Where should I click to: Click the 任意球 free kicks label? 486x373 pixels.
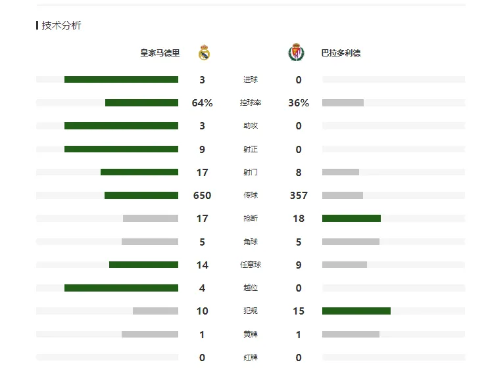coord(251,265)
